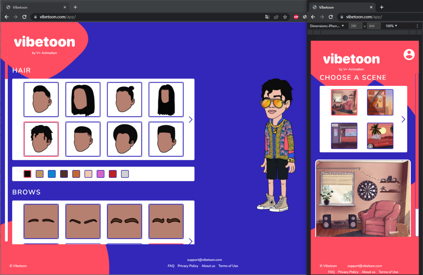Click share icon in left address bar

point(276,17)
